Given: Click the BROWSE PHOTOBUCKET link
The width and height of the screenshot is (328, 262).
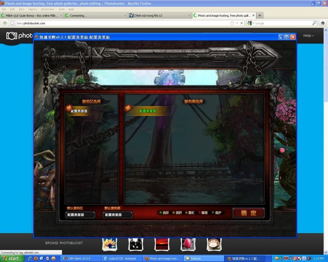Looking at the screenshot, I should [x=64, y=243].
